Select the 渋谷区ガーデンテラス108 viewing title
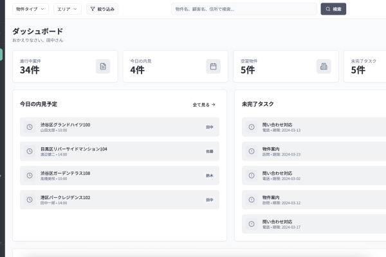 tap(65, 173)
